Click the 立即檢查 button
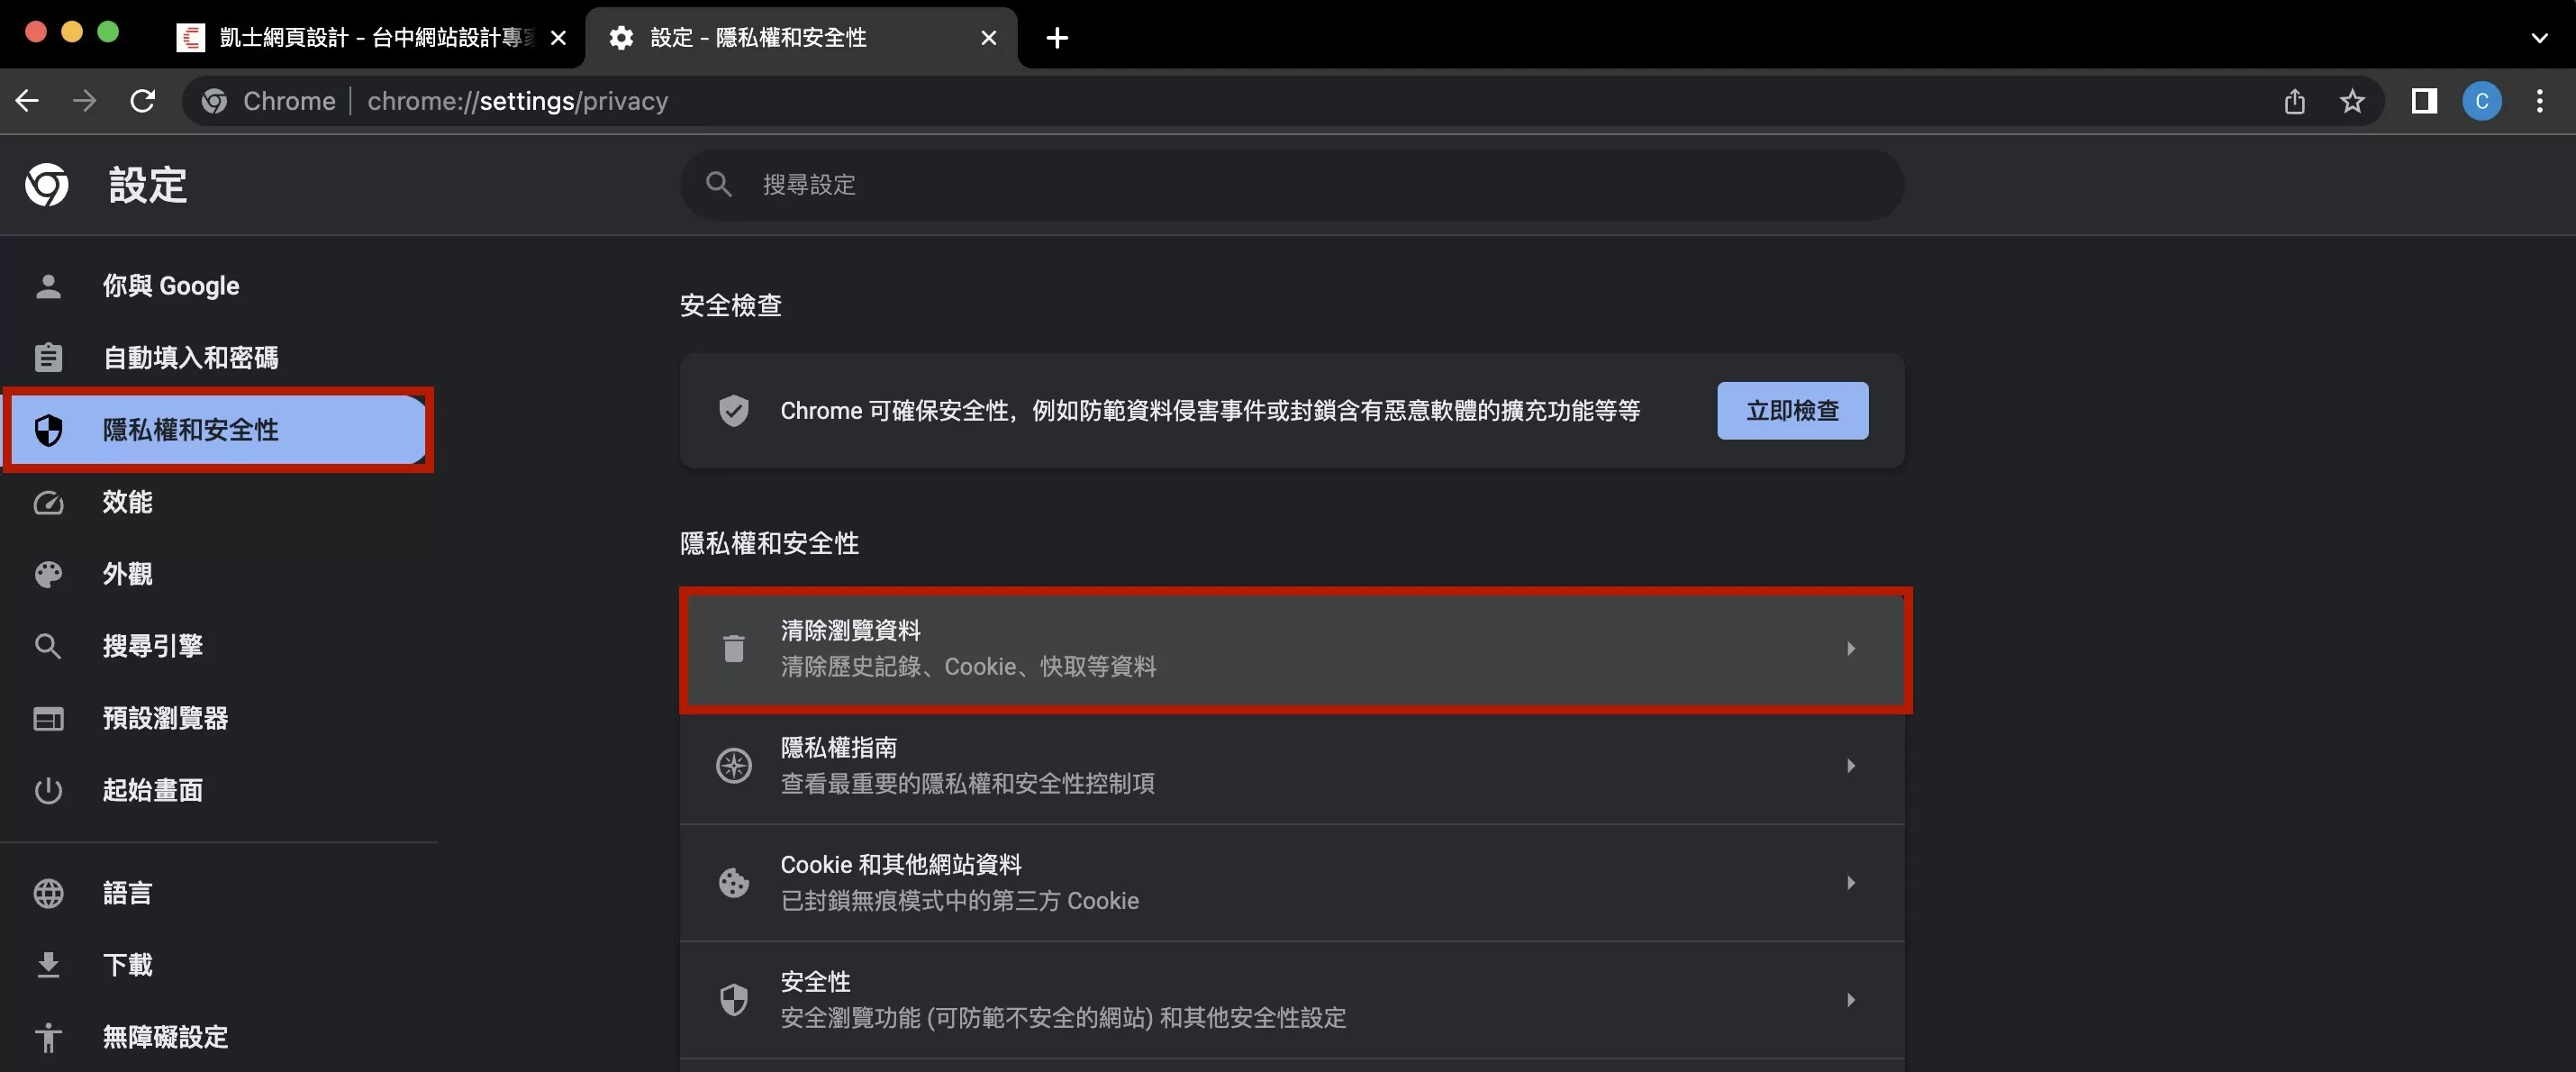Viewport: 2576px width, 1072px height. (1791, 410)
